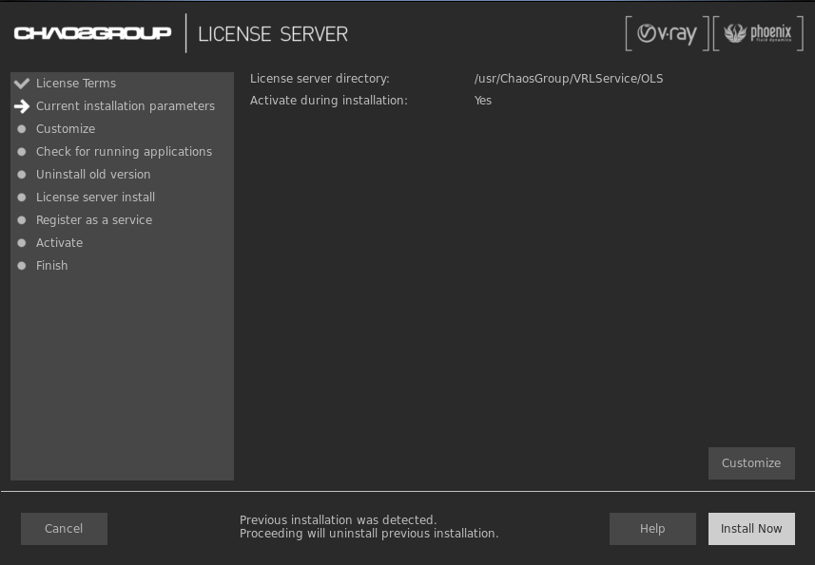Click the Phoenix logo
815x565 pixels.
(758, 34)
